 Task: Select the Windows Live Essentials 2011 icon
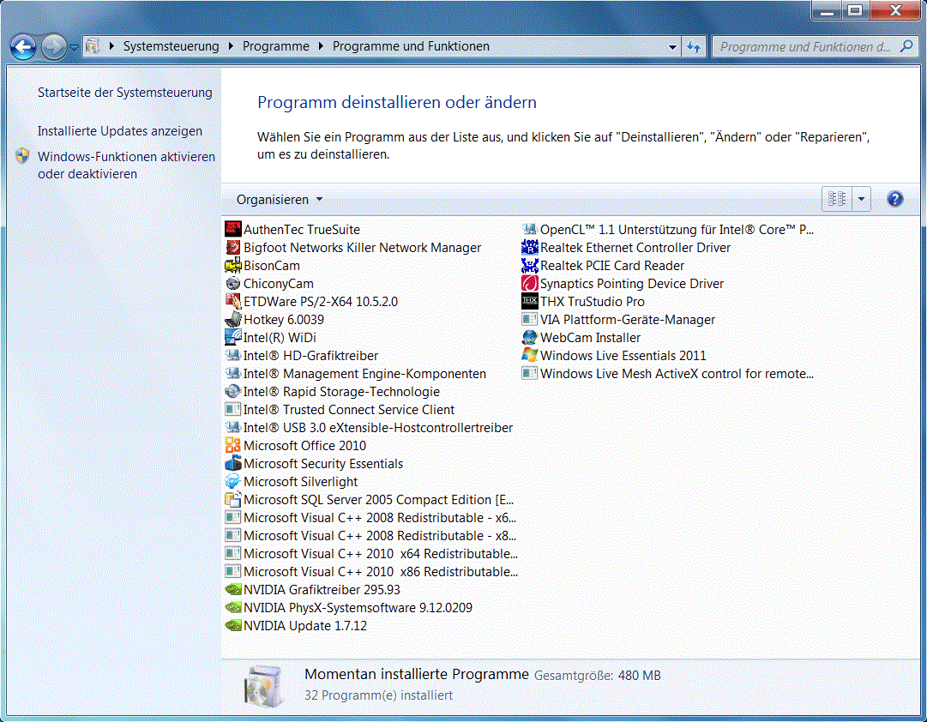click(530, 355)
